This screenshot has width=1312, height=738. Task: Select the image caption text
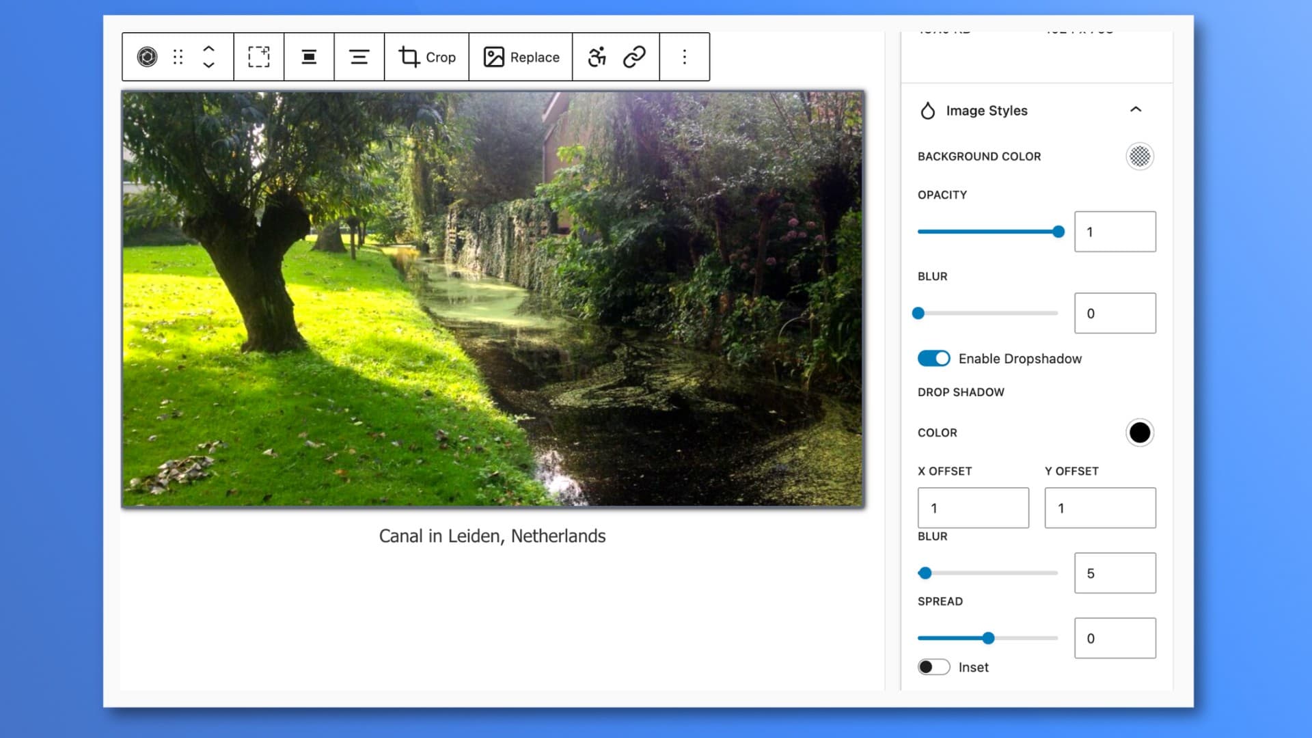[491, 536]
